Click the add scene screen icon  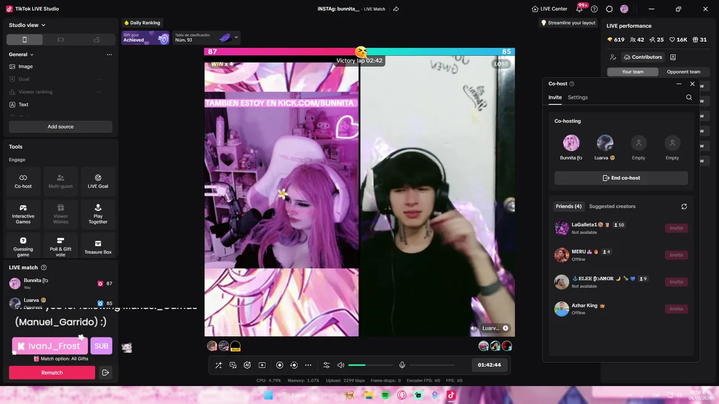[262, 365]
